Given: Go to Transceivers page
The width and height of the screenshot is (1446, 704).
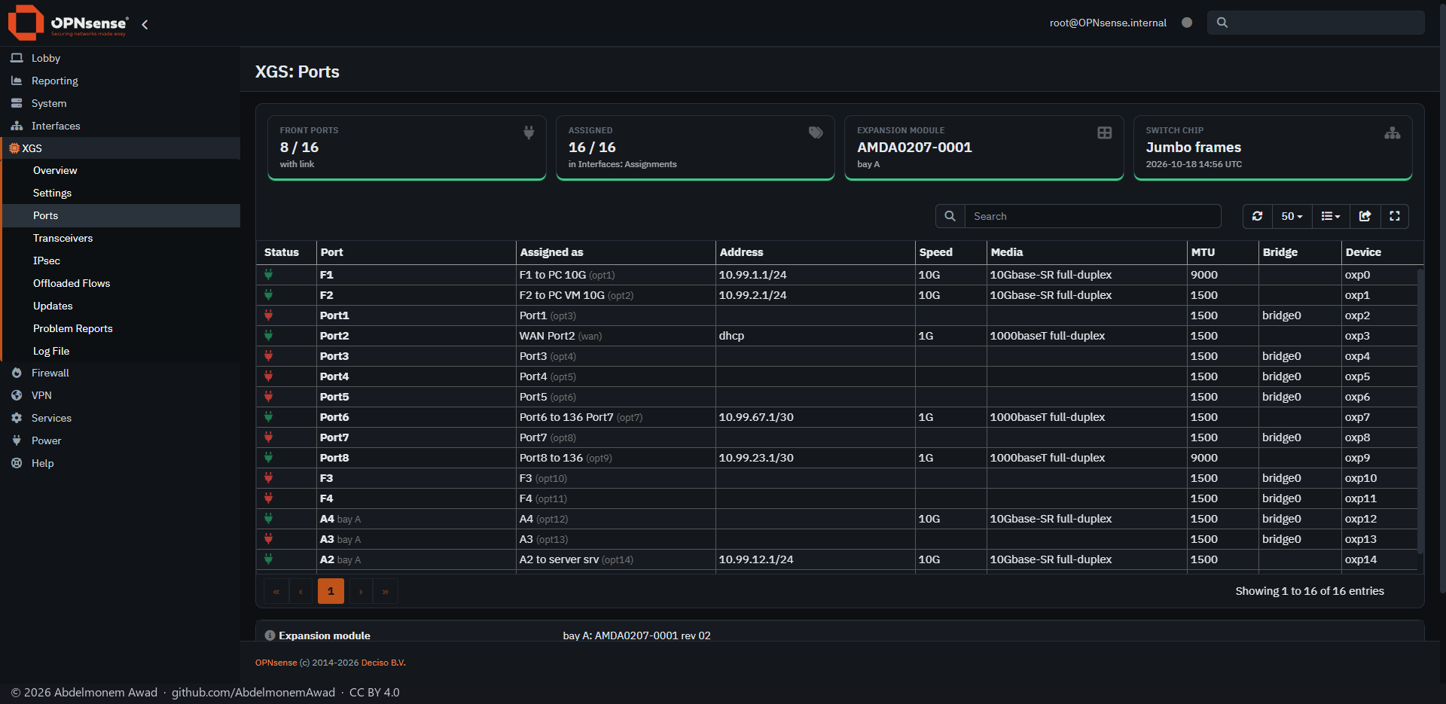Looking at the screenshot, I should click(x=120, y=239).
